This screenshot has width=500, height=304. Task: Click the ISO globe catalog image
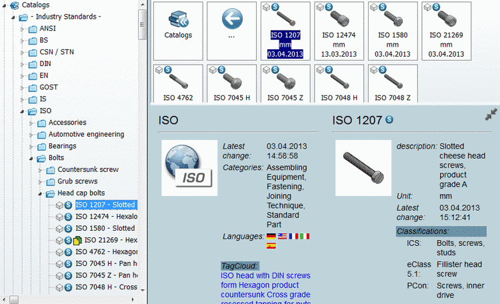189,168
